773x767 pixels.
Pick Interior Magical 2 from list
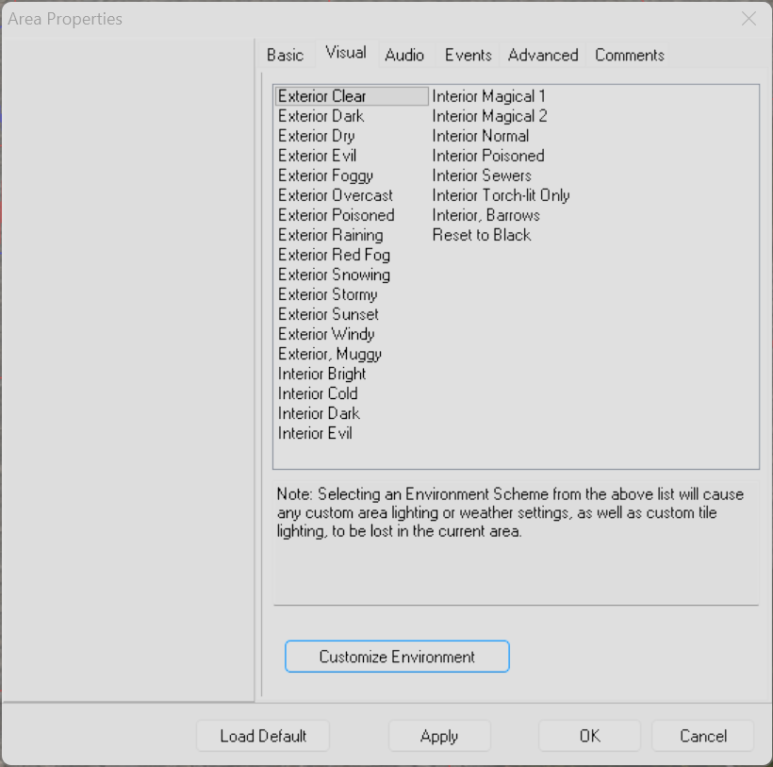point(489,116)
